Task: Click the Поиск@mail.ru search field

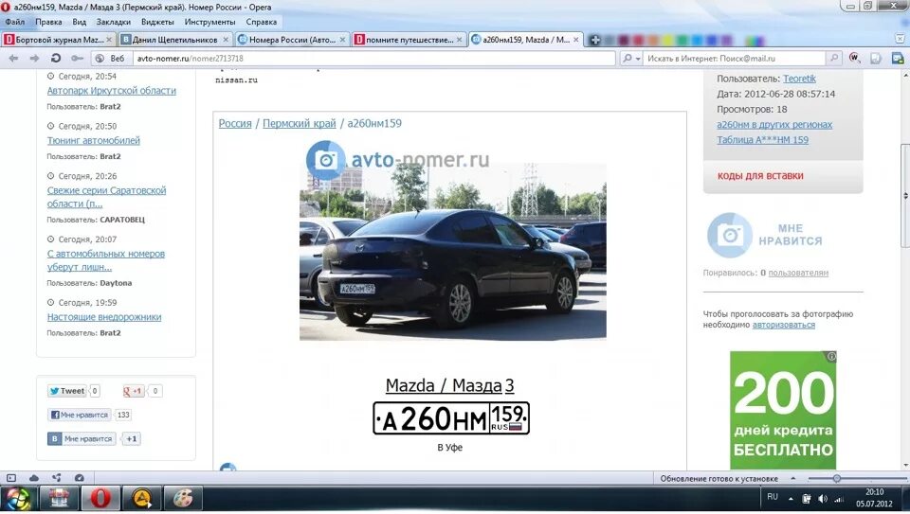Action: [x=734, y=58]
